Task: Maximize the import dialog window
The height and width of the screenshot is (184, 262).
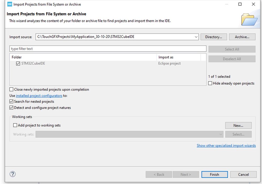Action: (240, 4)
